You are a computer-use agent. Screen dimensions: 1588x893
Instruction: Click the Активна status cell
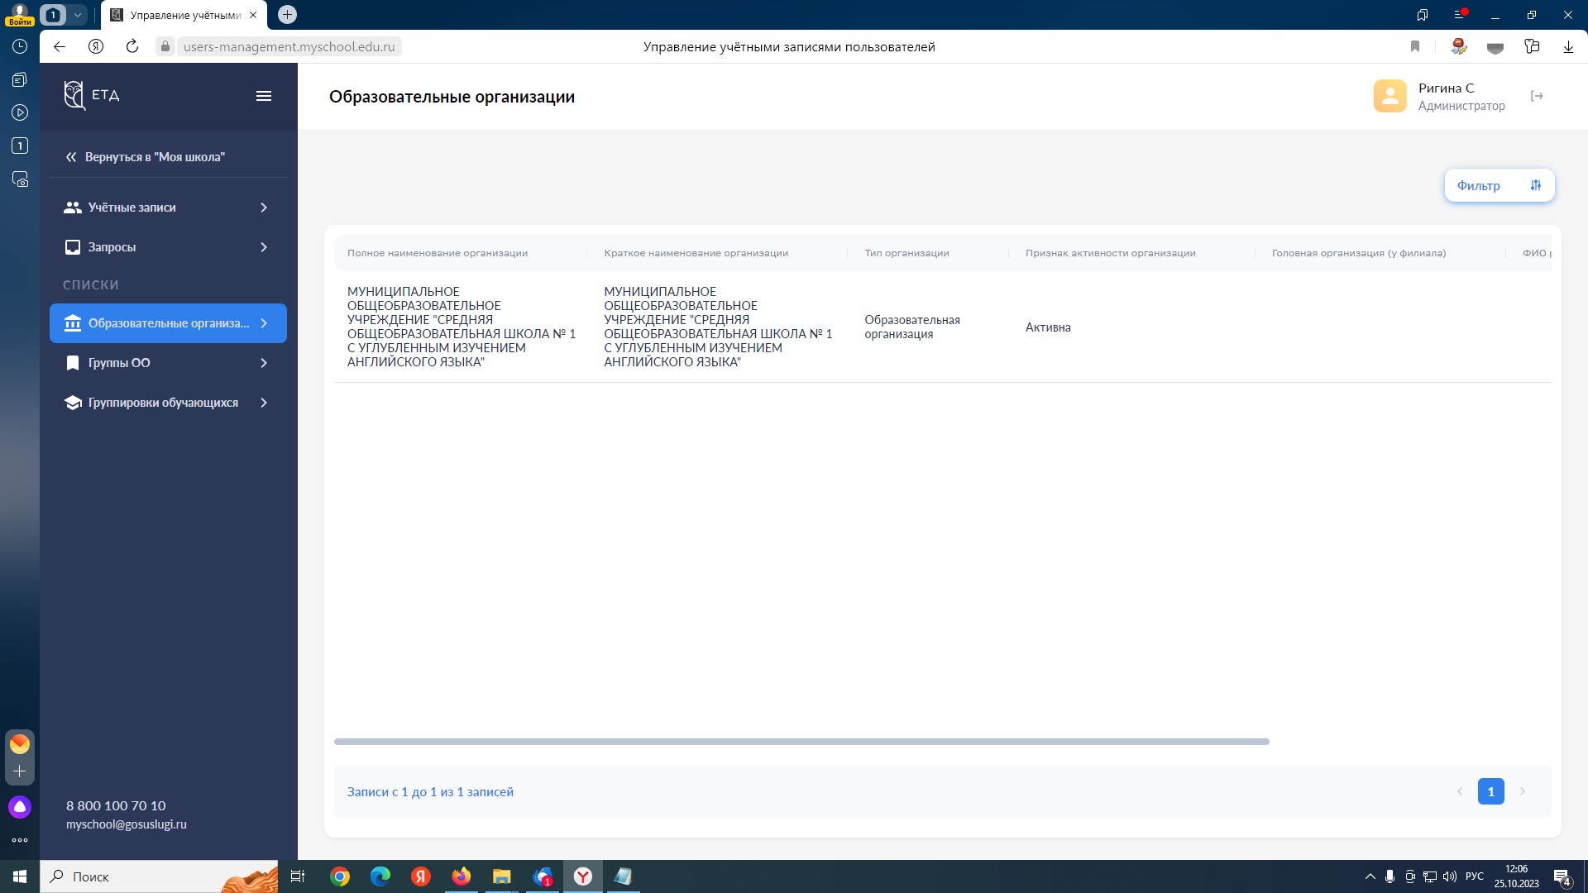point(1048,327)
